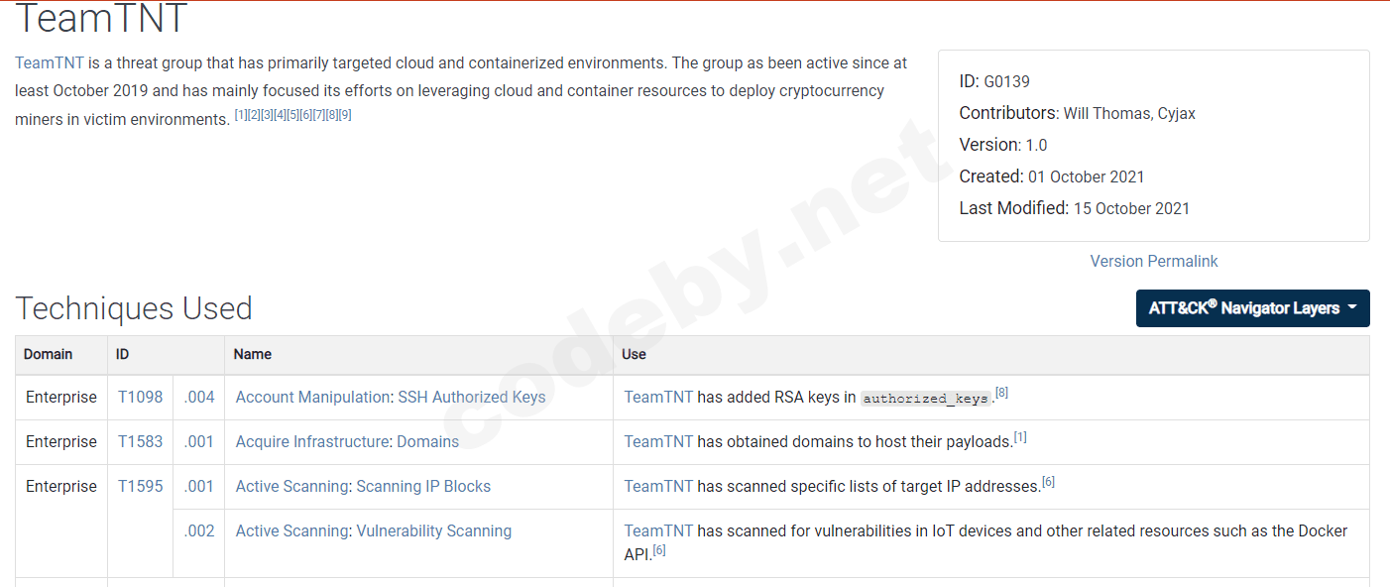
Task: Click the Version Permalink link
Action: pyautogui.click(x=1153, y=261)
